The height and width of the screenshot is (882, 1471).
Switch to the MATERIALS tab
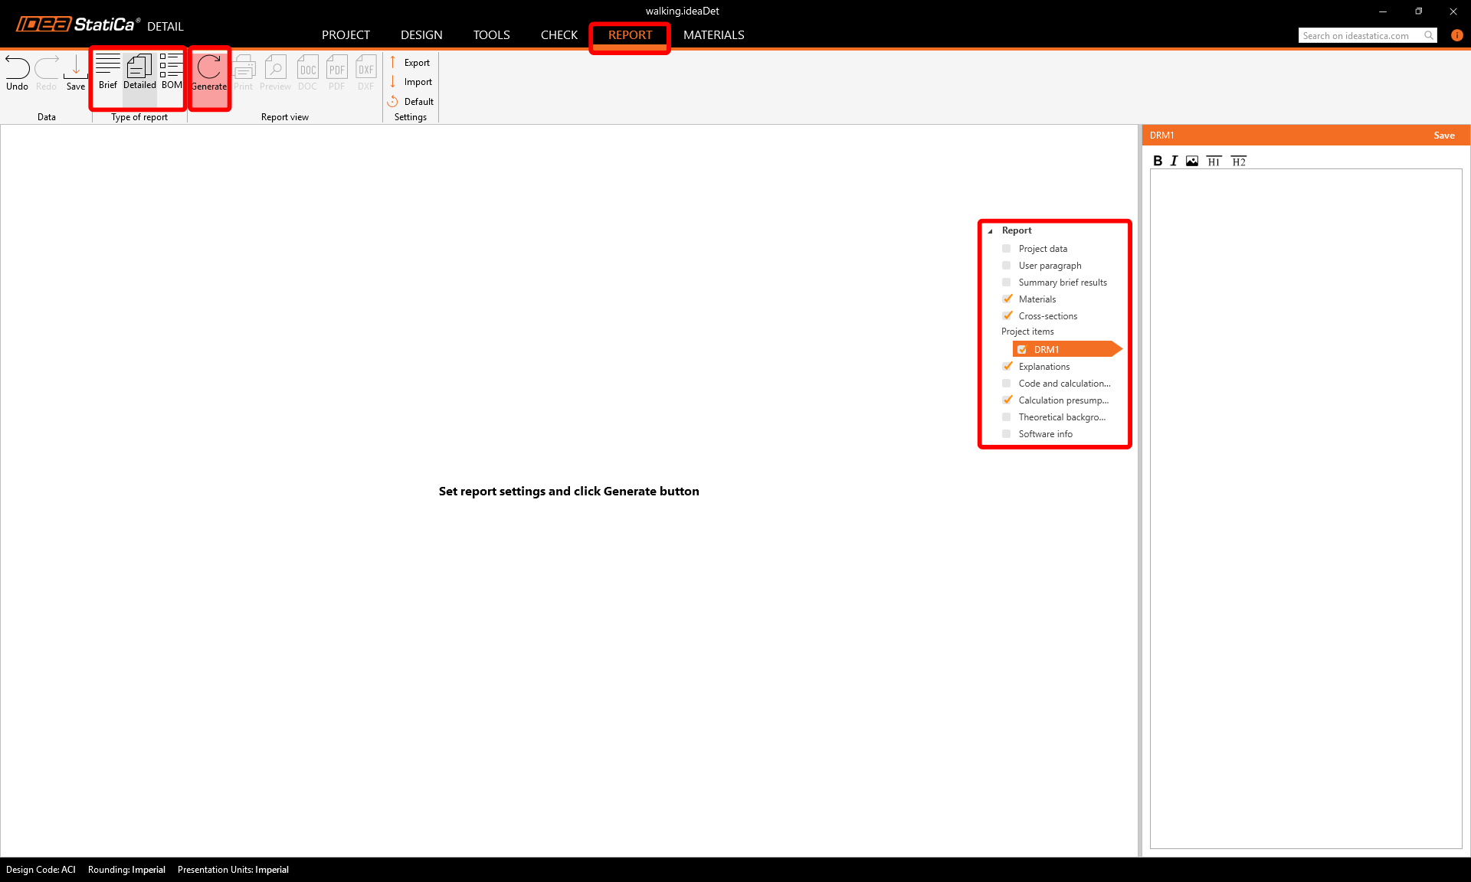pyautogui.click(x=713, y=35)
